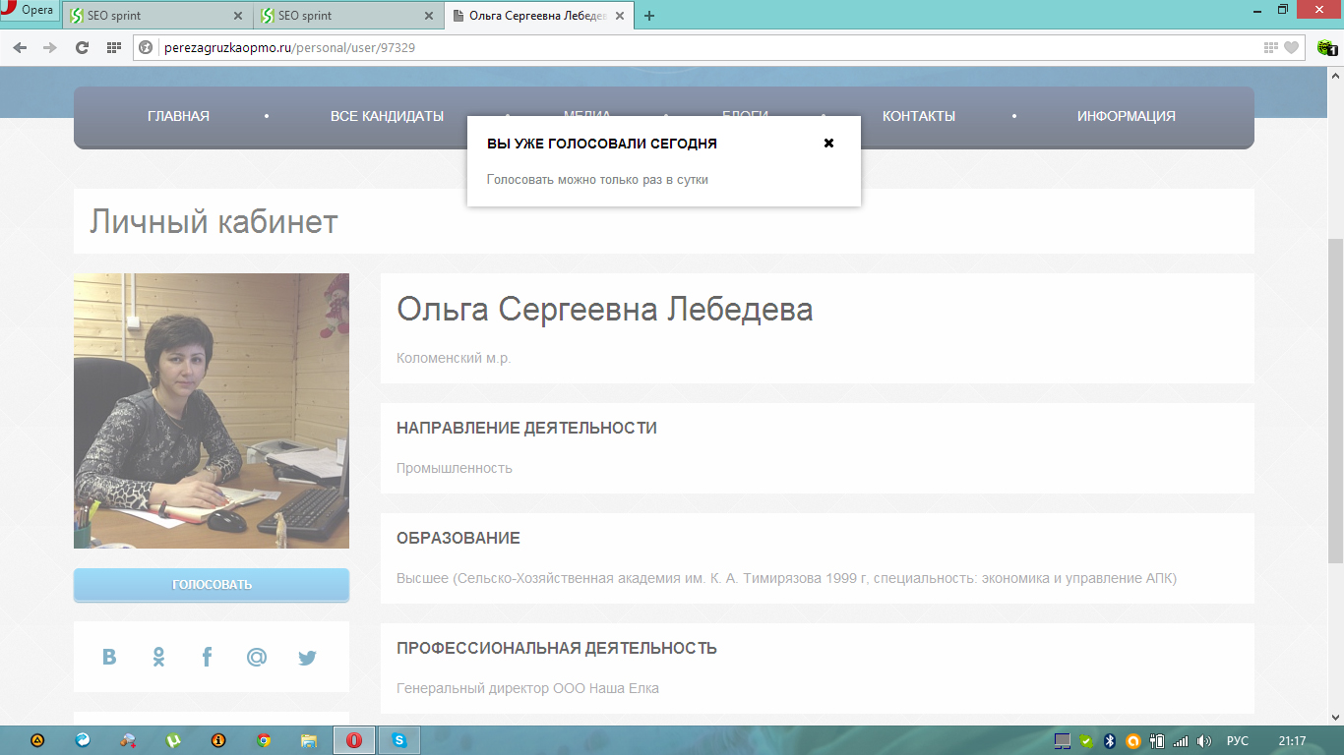Open the КОНТАКТЫ page
The width and height of the screenshot is (1344, 755).
918,116
